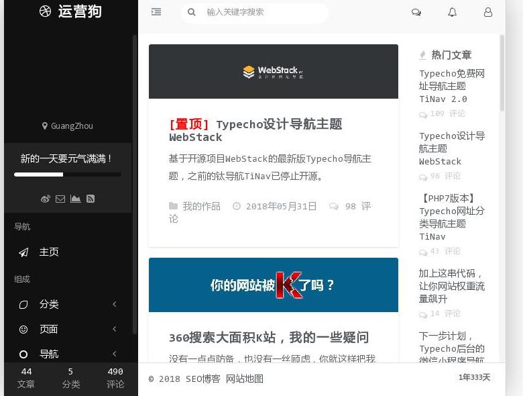Viewport: 523px width, 396px height.
Task: Click the circle icon next to 导航
Action: pos(23,354)
